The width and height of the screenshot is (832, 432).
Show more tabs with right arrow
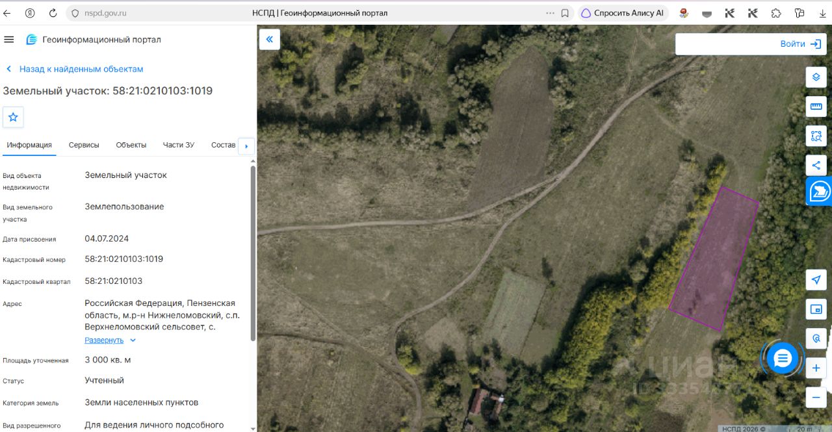(x=246, y=146)
